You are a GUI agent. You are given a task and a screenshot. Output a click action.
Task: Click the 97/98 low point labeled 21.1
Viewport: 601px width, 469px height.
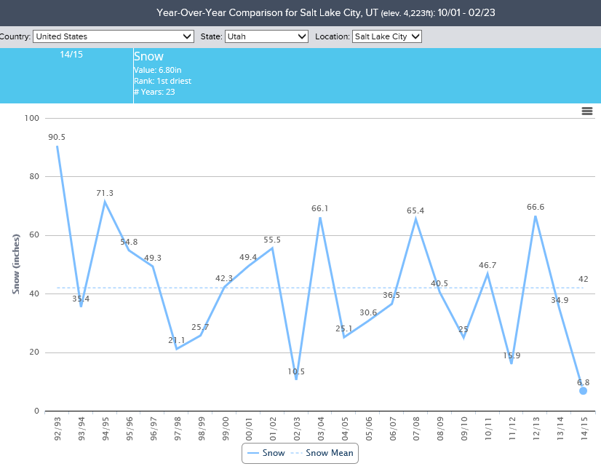(x=177, y=349)
